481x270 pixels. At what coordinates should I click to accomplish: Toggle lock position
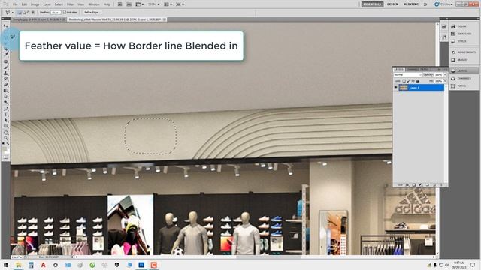point(413,81)
